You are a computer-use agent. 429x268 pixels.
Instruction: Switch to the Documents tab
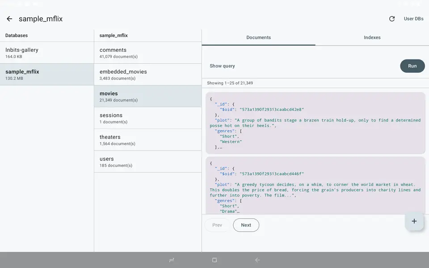(259, 38)
